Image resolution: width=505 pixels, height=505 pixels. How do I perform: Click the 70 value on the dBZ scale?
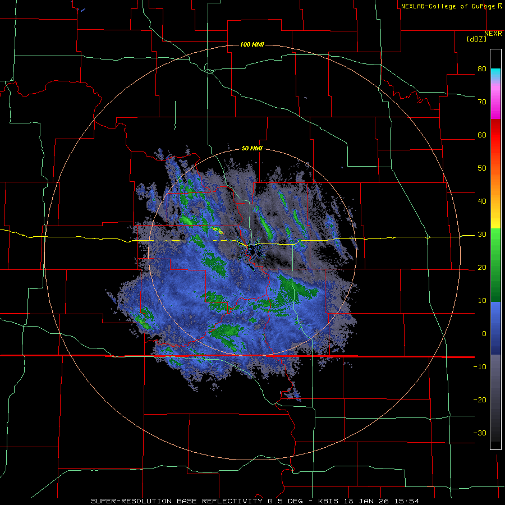point(482,102)
